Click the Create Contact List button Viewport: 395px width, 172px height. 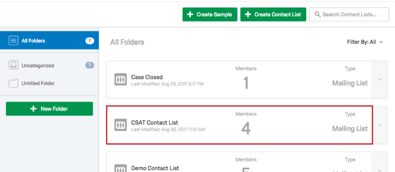[273, 14]
